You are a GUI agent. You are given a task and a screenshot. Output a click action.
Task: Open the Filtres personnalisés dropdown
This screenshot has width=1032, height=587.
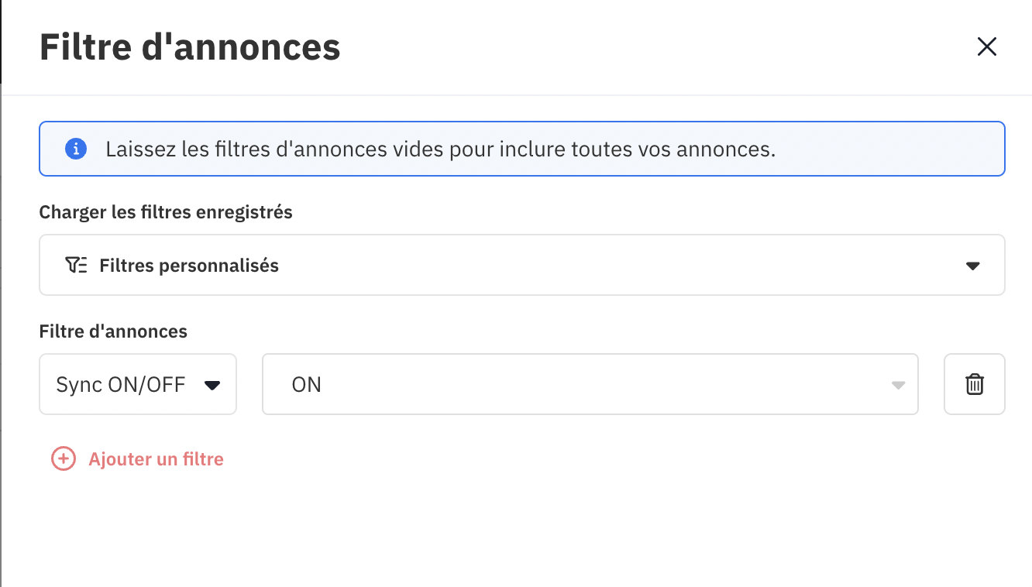click(x=521, y=265)
